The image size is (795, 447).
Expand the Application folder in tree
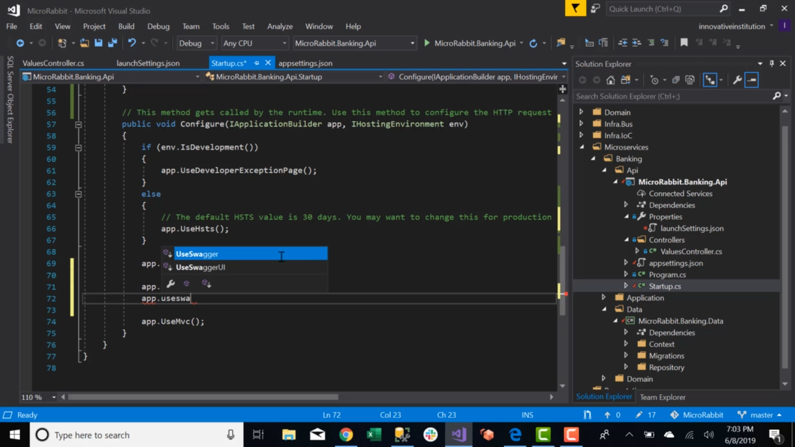pyautogui.click(x=604, y=298)
